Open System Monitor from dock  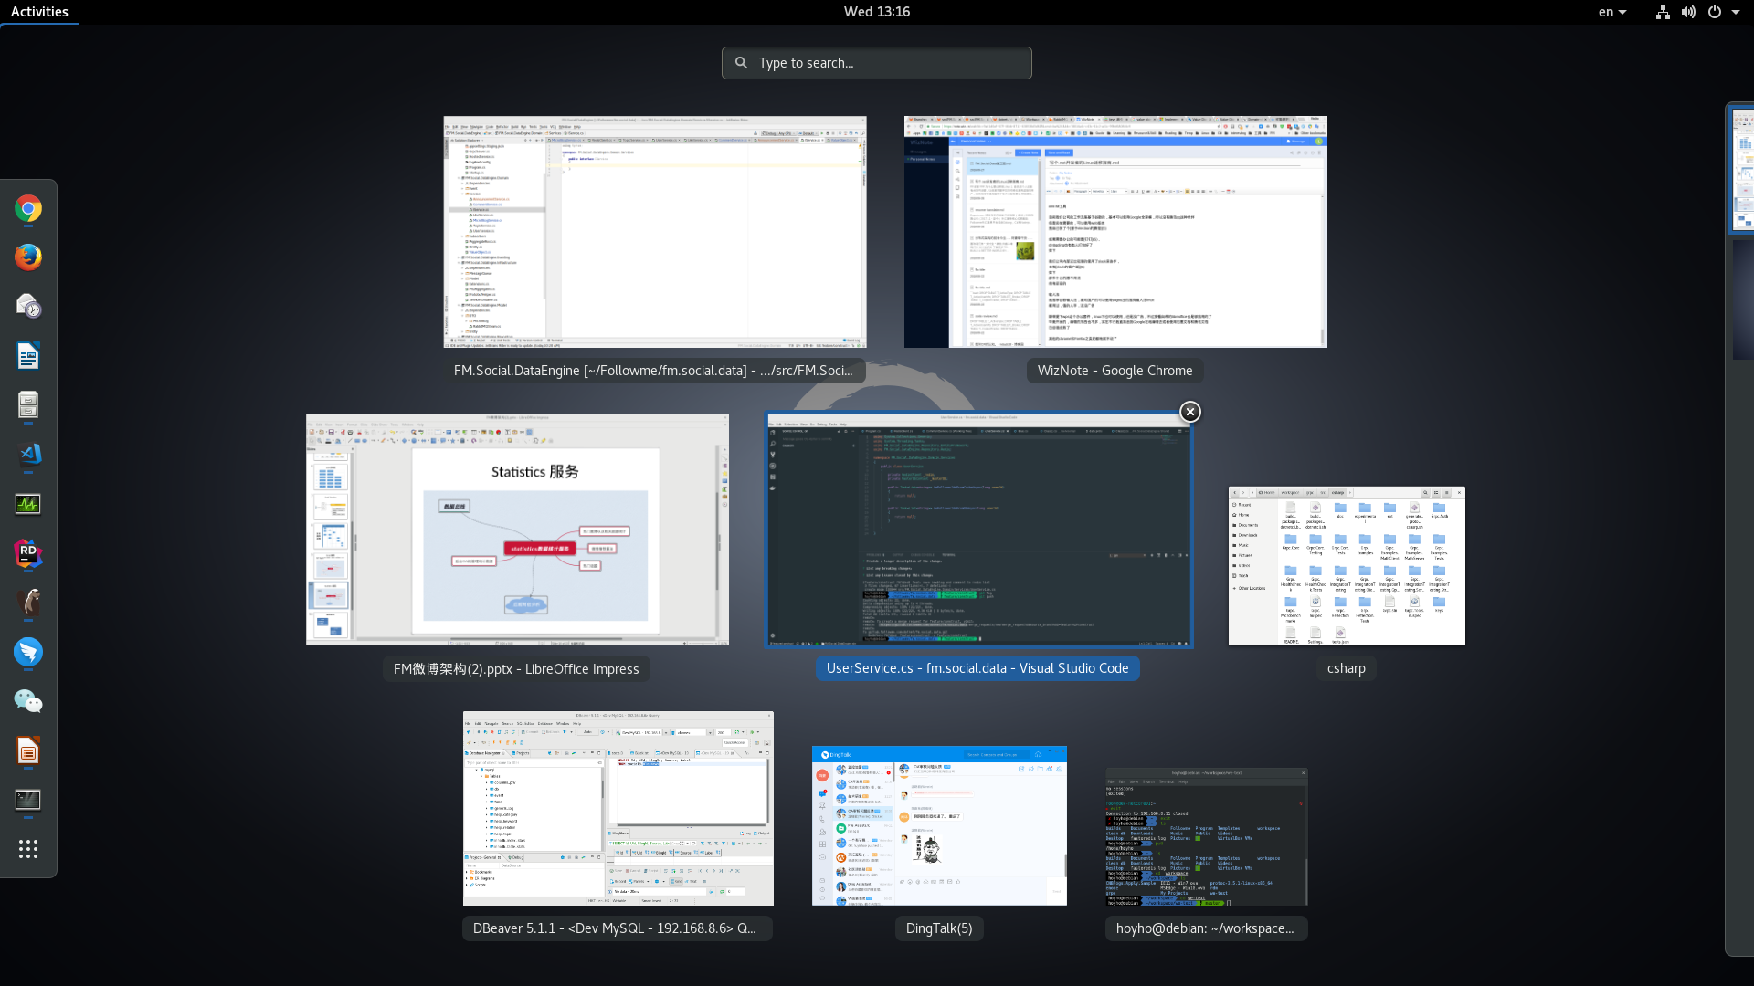point(27,503)
